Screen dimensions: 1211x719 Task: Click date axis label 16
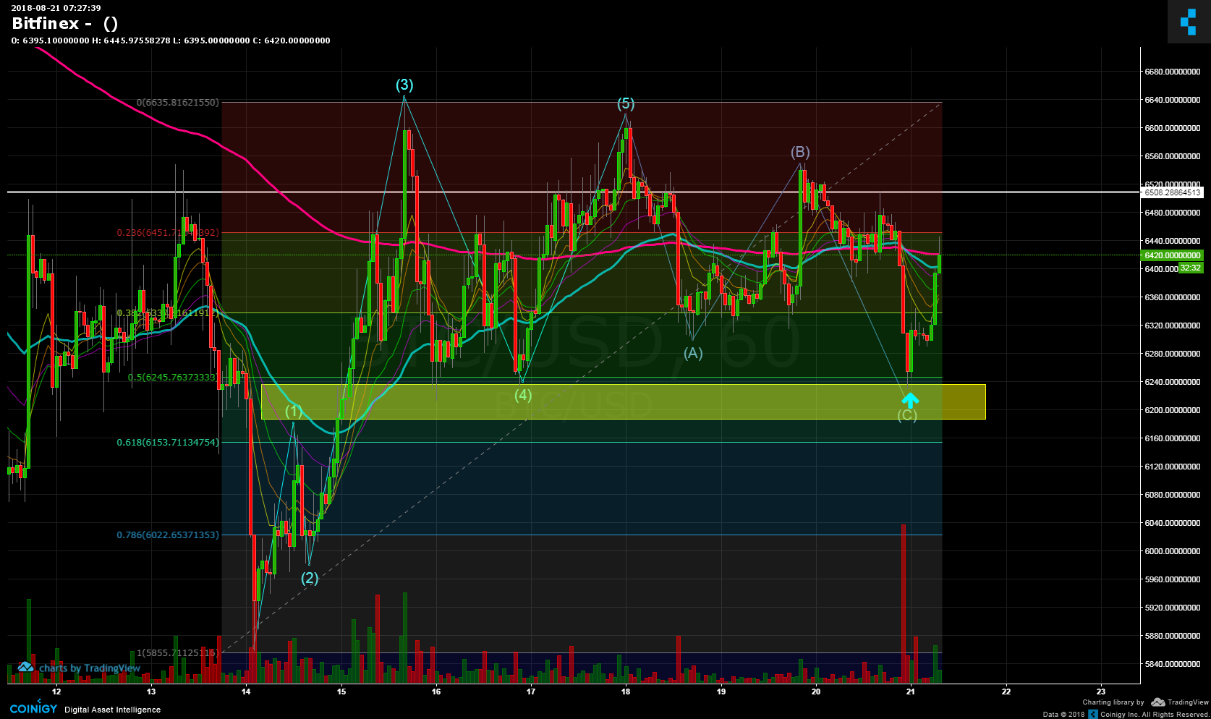[436, 692]
